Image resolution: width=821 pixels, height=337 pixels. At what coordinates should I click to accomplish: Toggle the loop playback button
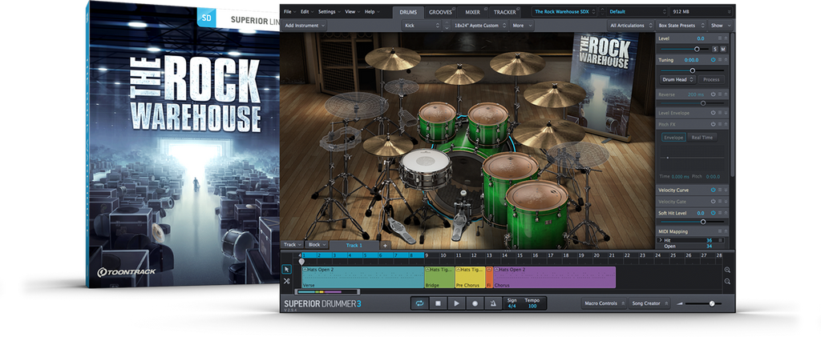point(419,303)
